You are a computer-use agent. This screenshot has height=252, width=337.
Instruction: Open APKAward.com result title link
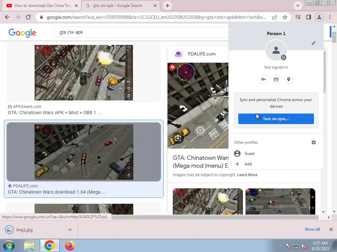pyautogui.click(x=54, y=113)
